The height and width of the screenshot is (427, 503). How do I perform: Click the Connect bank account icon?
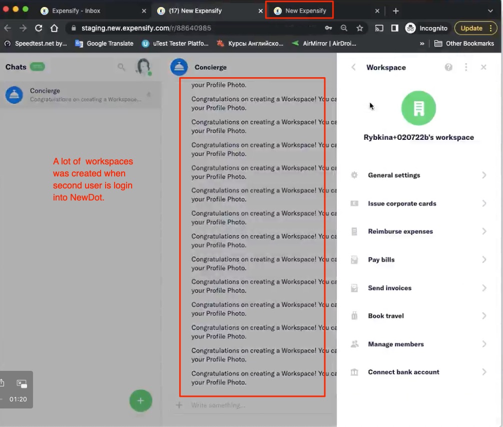(354, 372)
